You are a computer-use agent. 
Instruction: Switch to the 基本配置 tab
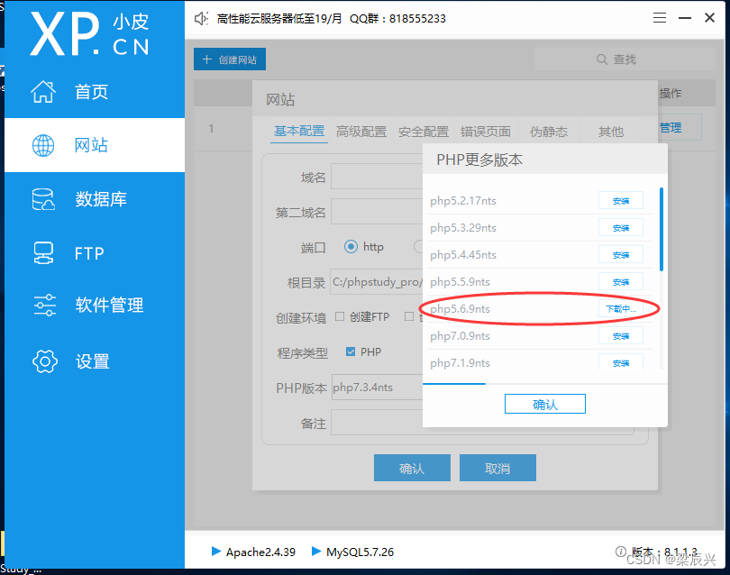coord(299,132)
